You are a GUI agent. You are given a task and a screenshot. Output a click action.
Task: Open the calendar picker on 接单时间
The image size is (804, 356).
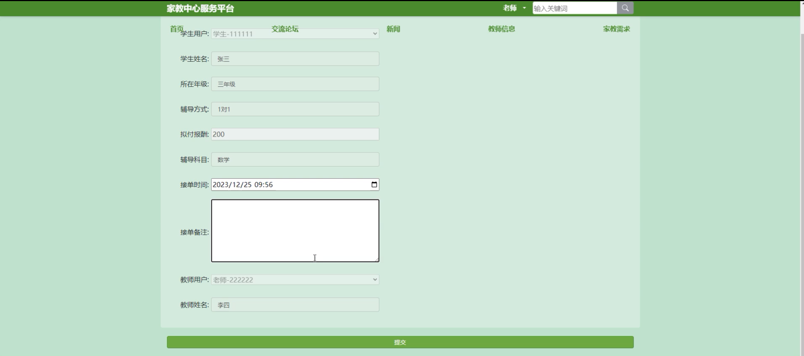(x=374, y=184)
